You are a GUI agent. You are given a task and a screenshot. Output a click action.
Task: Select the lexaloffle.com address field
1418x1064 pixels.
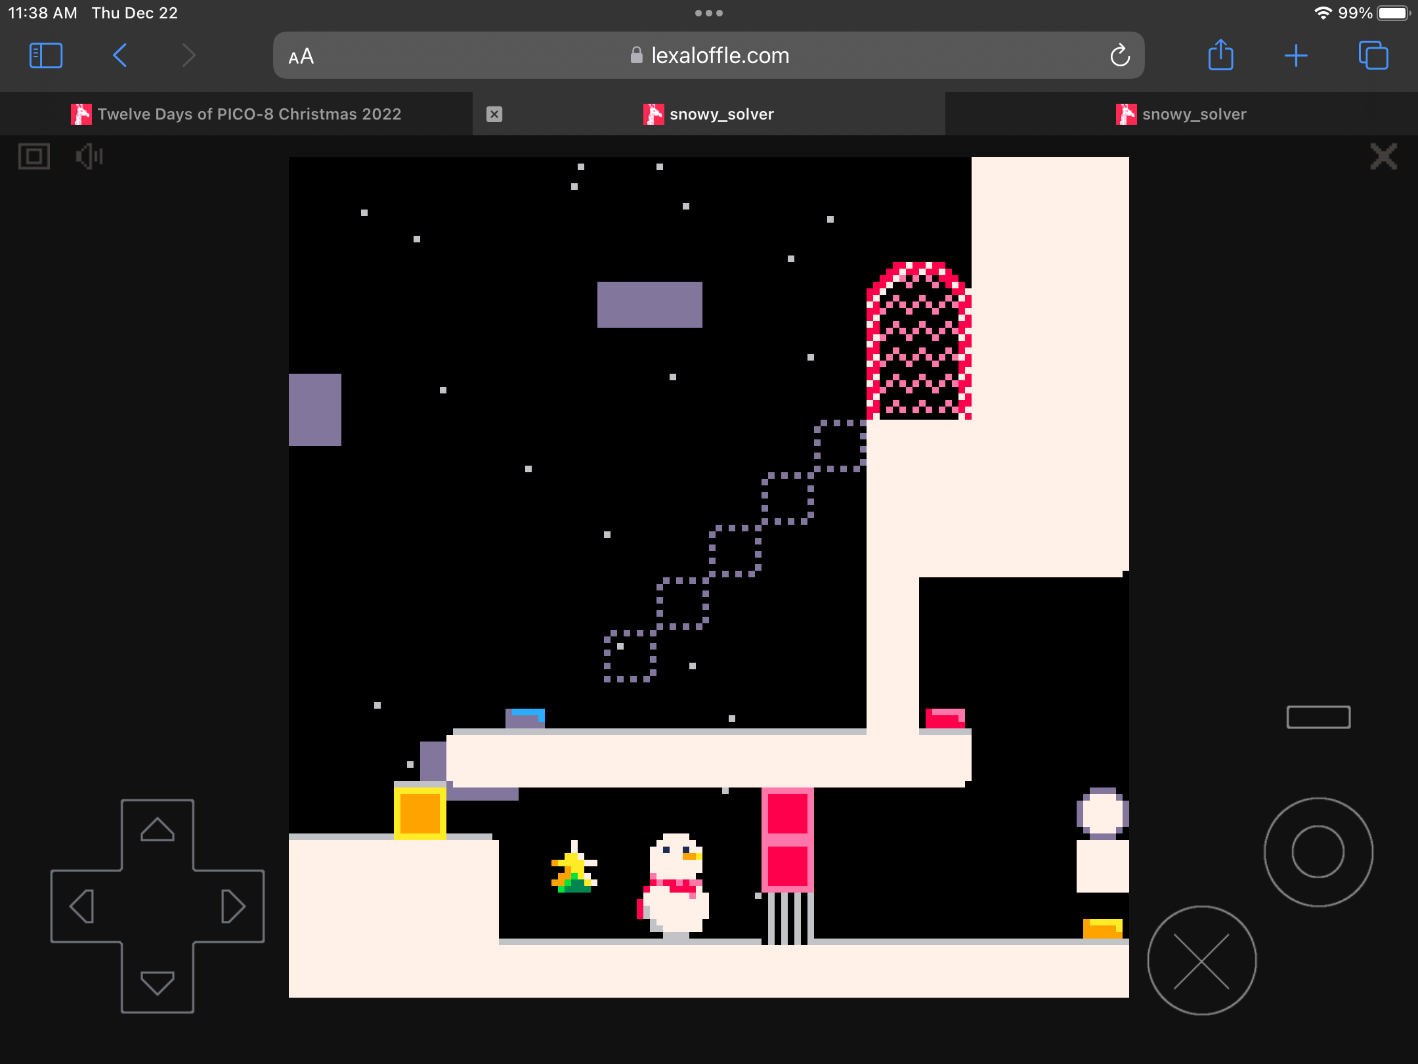pyautogui.click(x=709, y=56)
